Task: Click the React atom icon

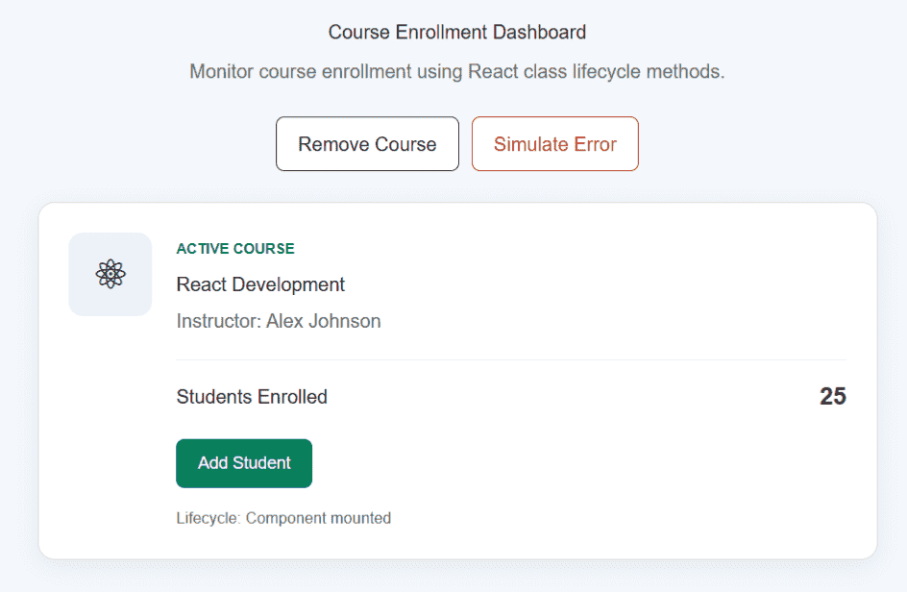Action: pyautogui.click(x=110, y=274)
